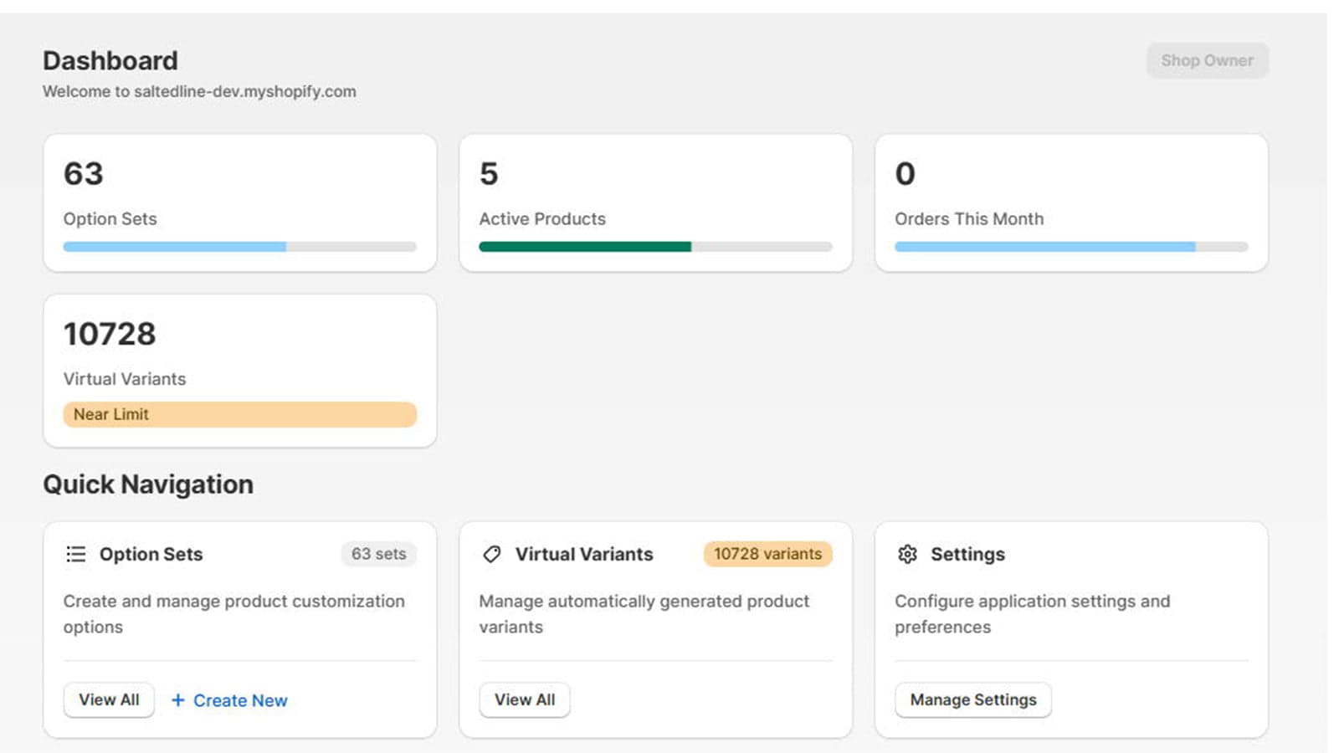Open View All under Virtual Variants
This screenshot has height=753, width=1339.
(525, 699)
